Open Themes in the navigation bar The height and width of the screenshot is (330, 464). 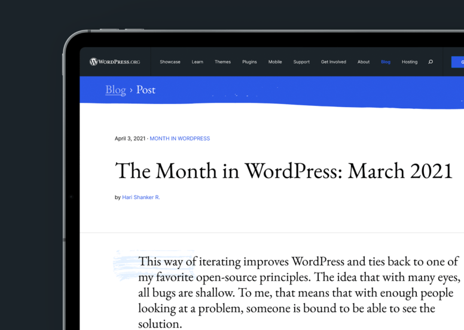pyautogui.click(x=223, y=62)
